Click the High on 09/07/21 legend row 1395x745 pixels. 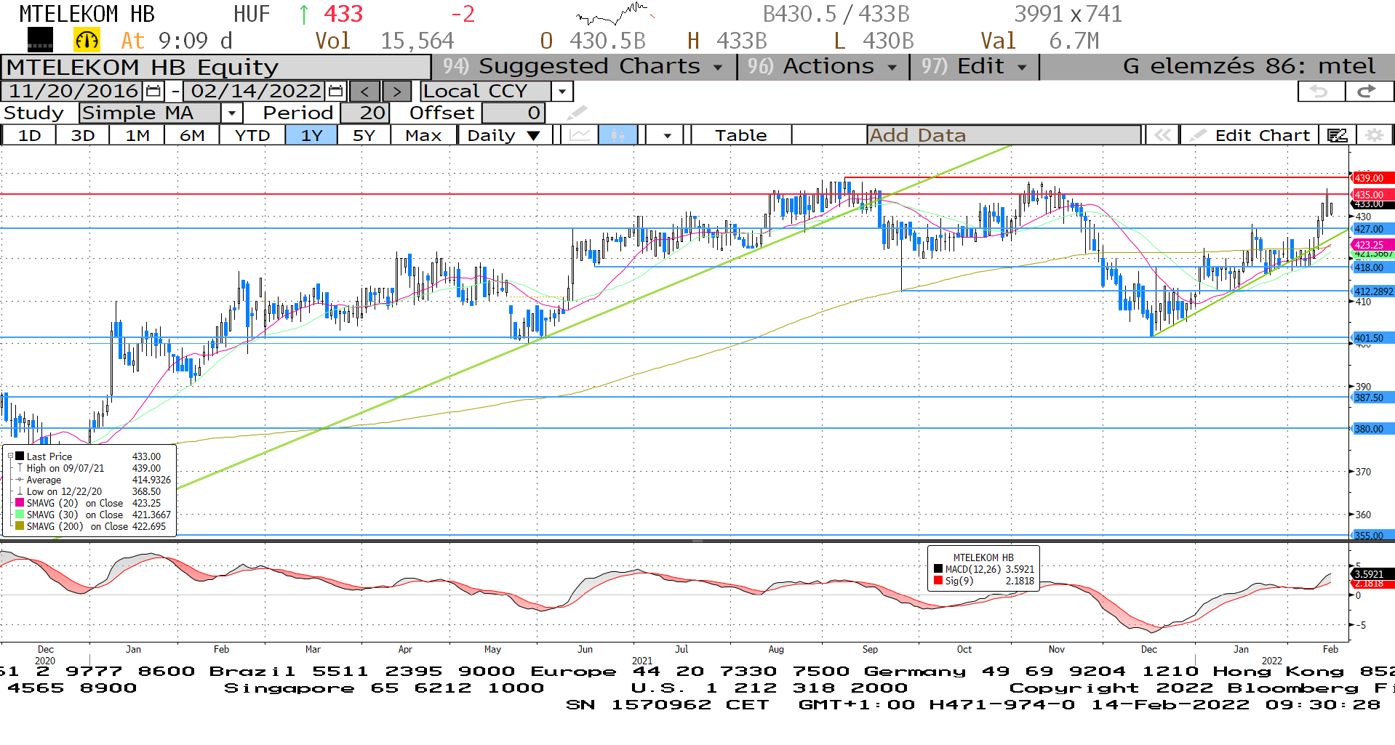pyautogui.click(x=93, y=468)
